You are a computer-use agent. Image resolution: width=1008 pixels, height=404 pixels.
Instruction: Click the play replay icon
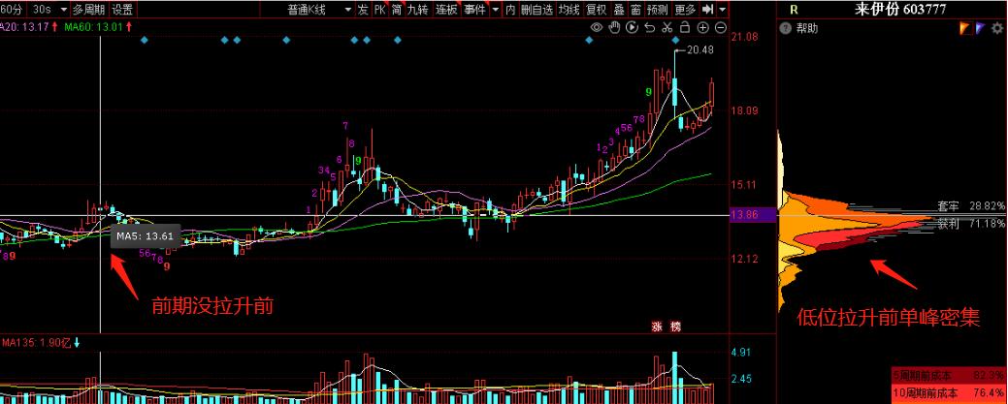632,28
